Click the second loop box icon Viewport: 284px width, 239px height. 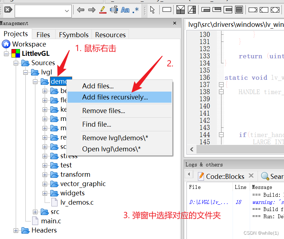click(x=216, y=9)
